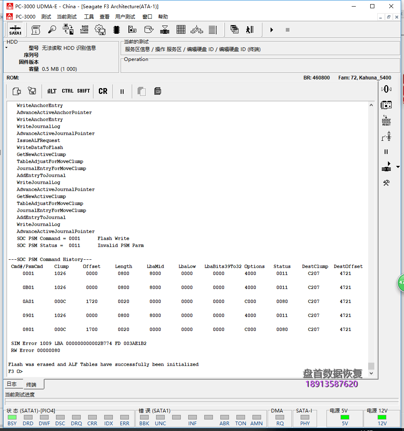The image size is (404, 431).
Task: Open the HDD info scroll icon
Action: pos(36,30)
